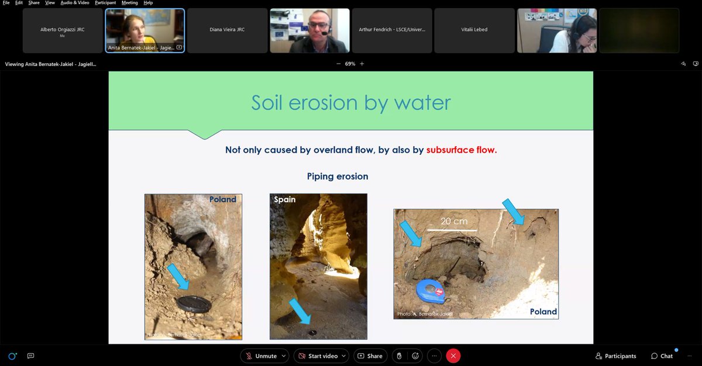Open the Help menu
The height and width of the screenshot is (366, 702).
[x=148, y=3]
